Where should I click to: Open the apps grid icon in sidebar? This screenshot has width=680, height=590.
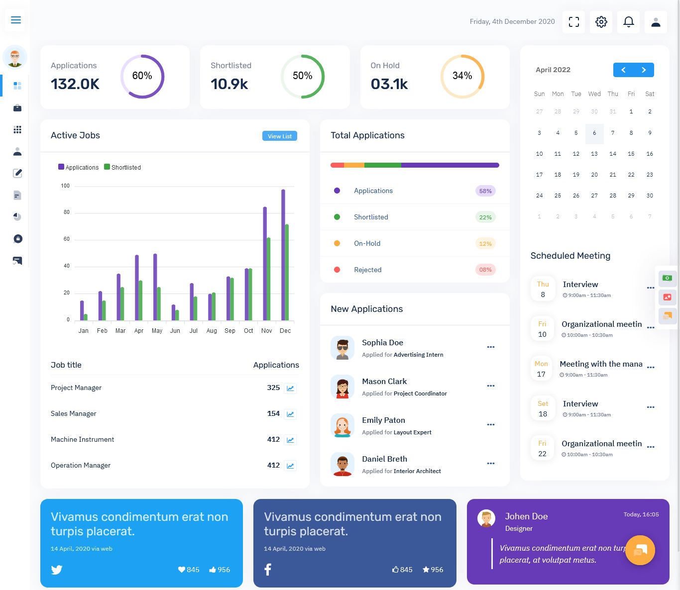[x=17, y=129]
